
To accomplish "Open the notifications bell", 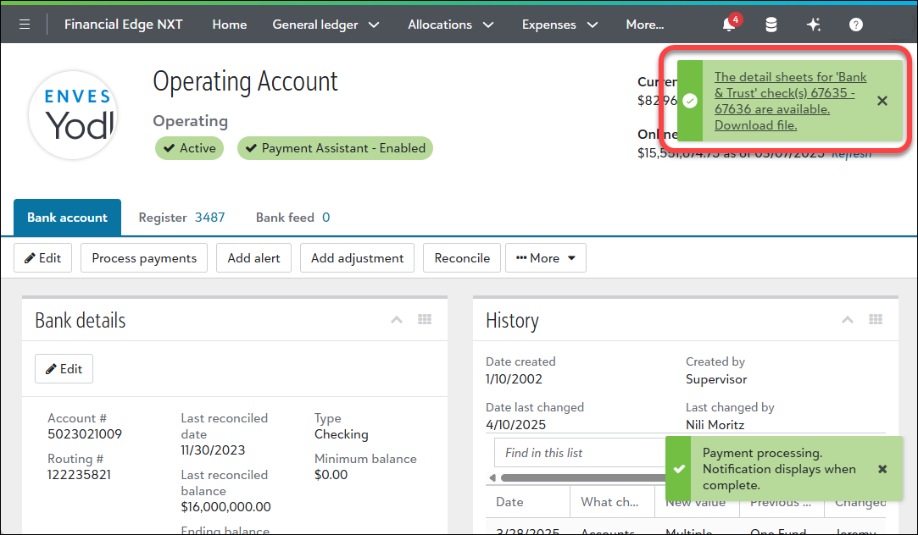I will pyautogui.click(x=729, y=25).
